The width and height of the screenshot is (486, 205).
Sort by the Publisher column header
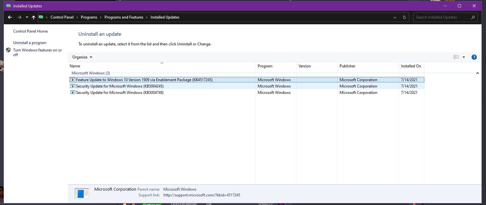tap(368, 66)
